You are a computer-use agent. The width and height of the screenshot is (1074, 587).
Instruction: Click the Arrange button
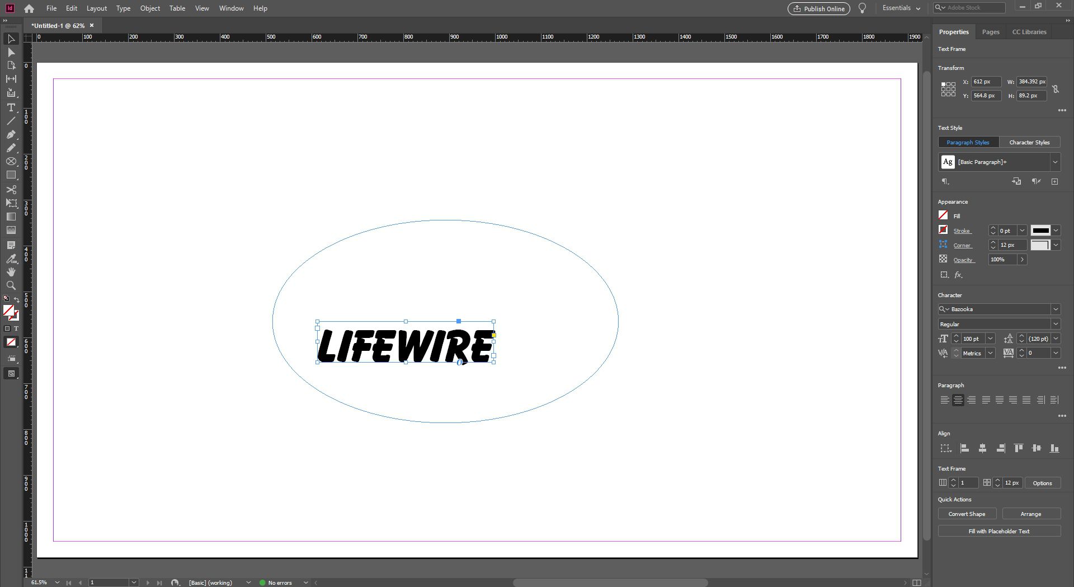point(1031,514)
